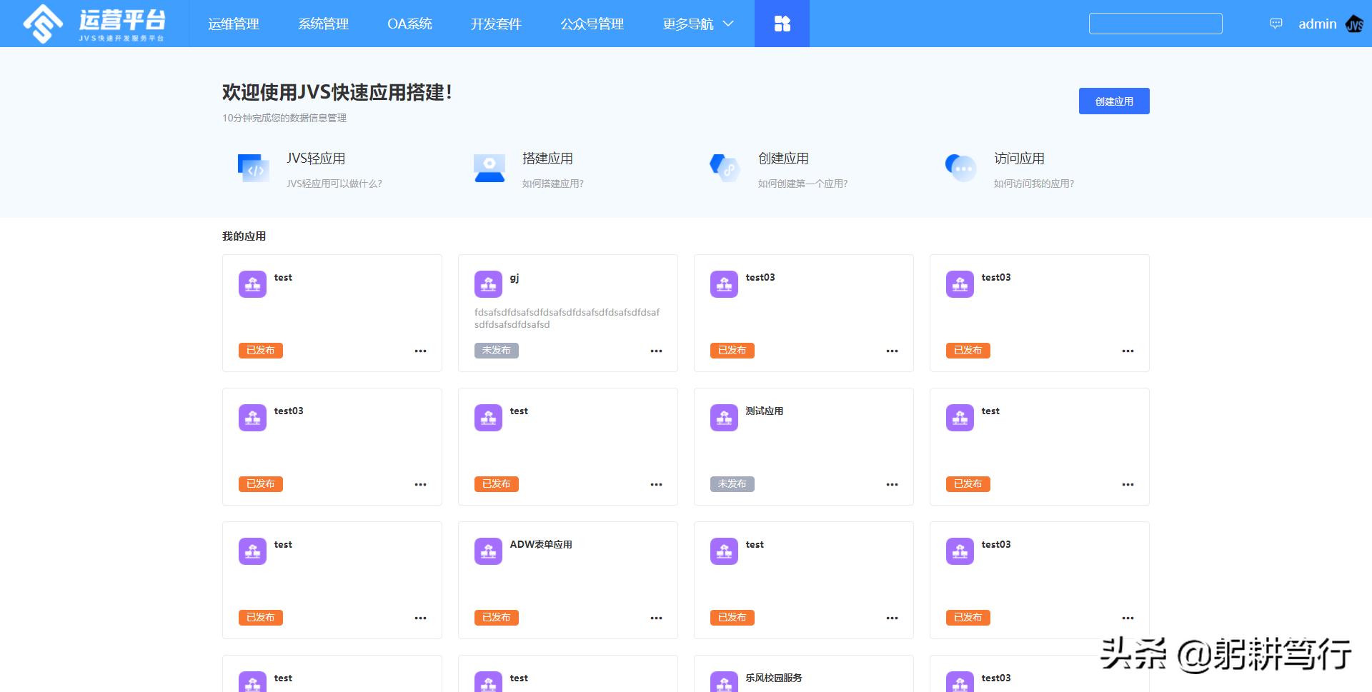Select the 测试应用 title
Screen dimensions: 1372x692
coord(764,411)
